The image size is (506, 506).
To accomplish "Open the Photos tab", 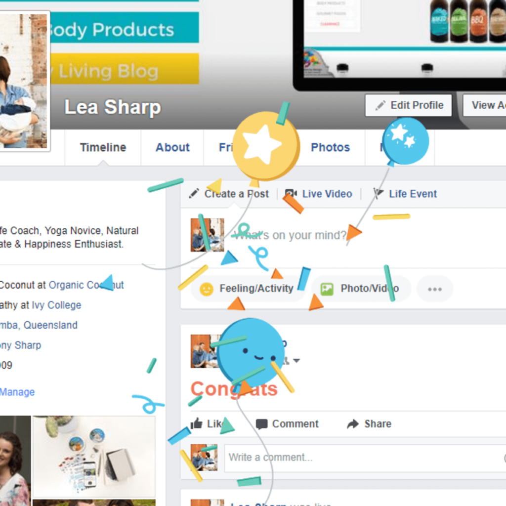I will point(330,147).
